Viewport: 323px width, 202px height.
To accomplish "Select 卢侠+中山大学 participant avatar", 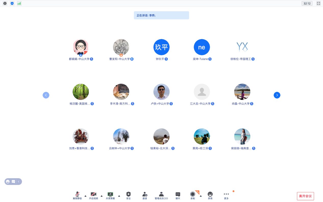I will 161,92.
